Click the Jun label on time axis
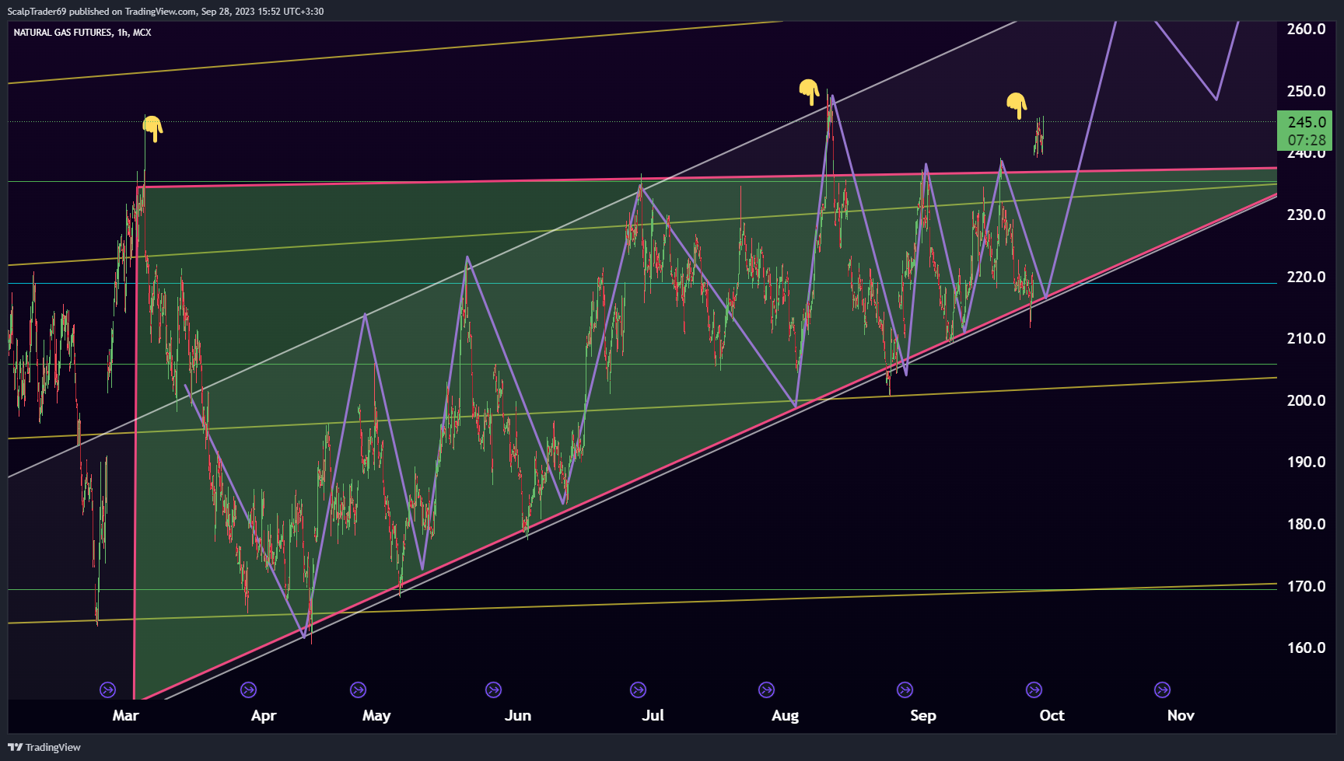Screen dimensions: 1344x761 click(x=518, y=715)
